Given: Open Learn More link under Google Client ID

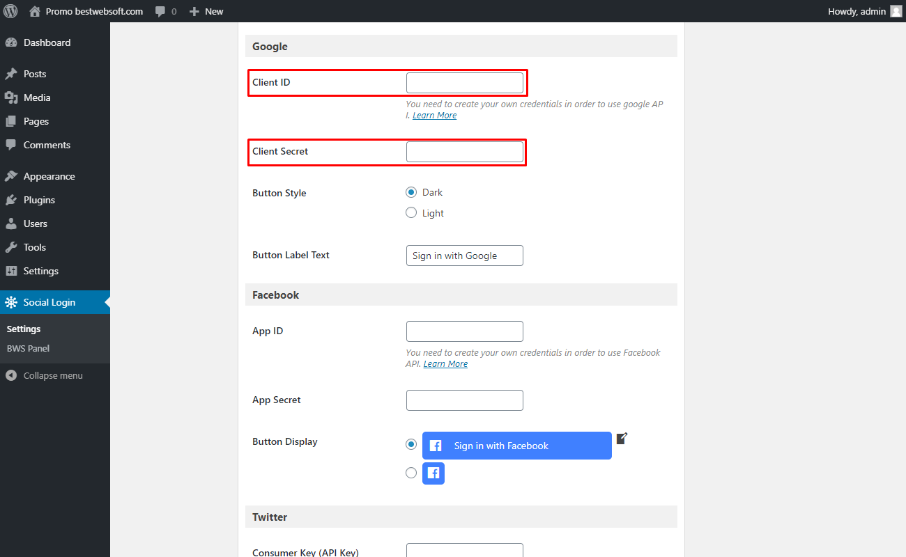Looking at the screenshot, I should [434, 116].
